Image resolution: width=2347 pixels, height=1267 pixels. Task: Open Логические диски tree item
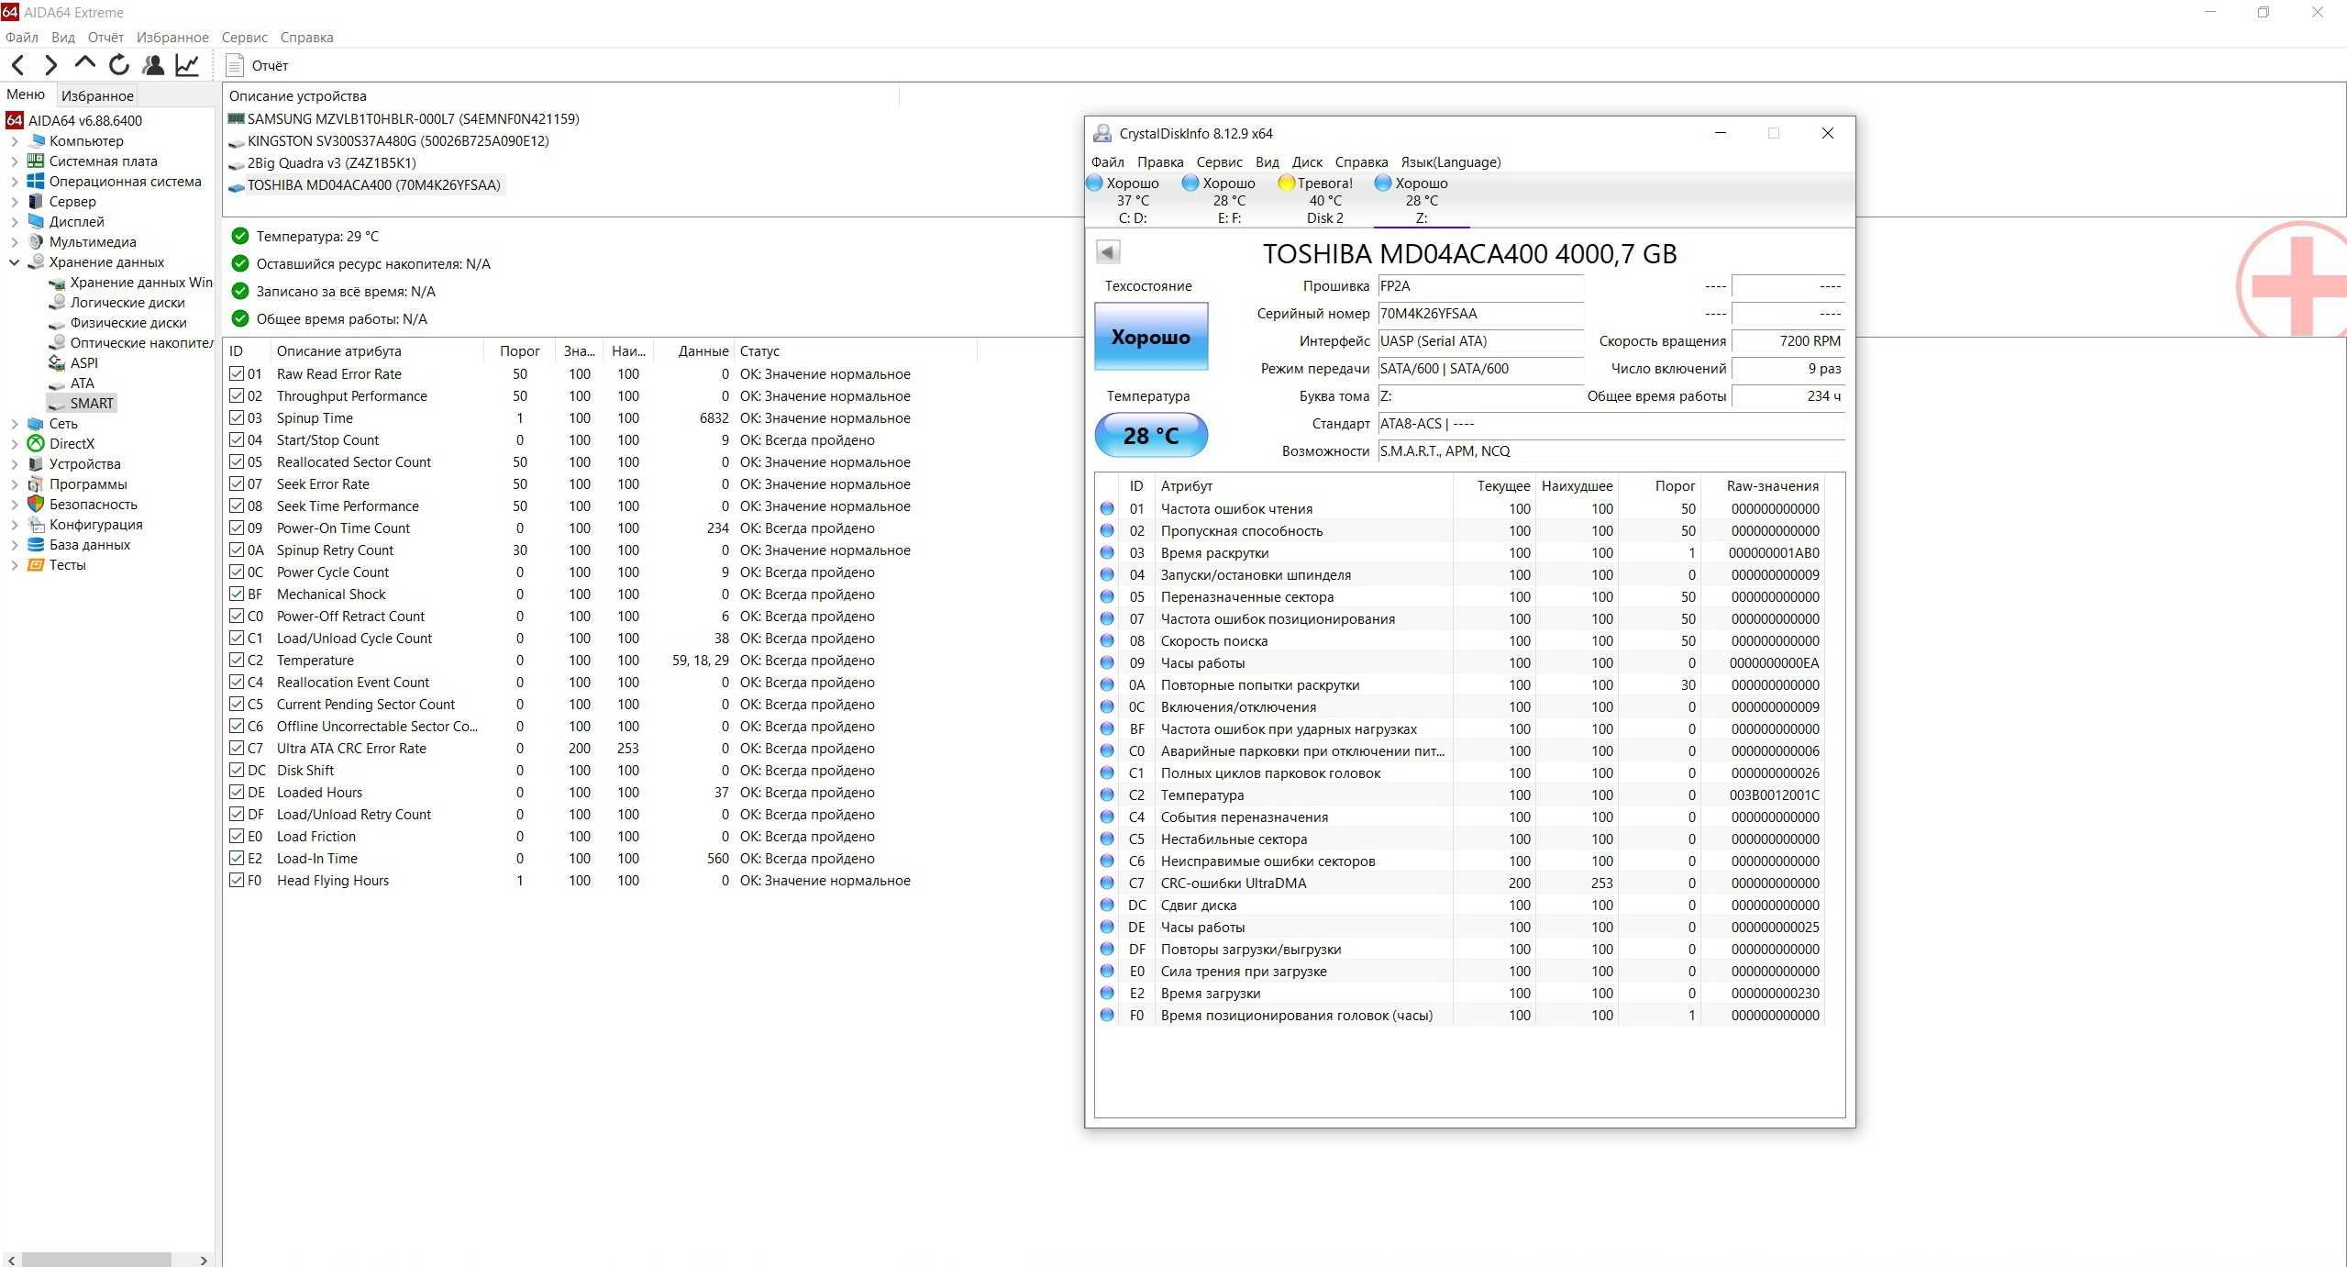(117, 303)
